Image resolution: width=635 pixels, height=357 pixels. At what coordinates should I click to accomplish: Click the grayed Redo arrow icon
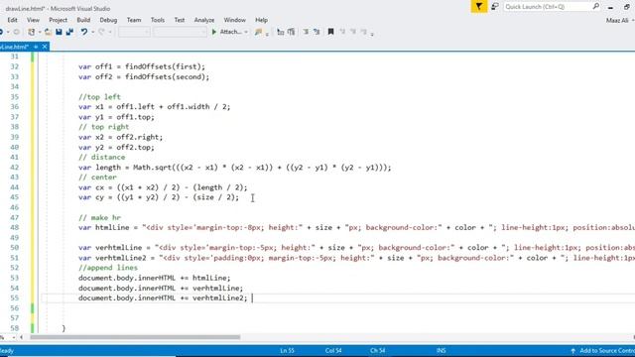click(101, 32)
